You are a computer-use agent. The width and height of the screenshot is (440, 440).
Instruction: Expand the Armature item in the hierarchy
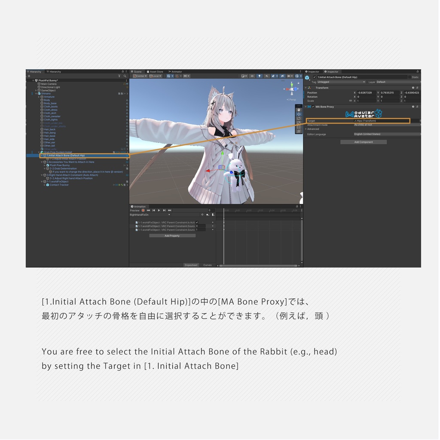[38, 97]
